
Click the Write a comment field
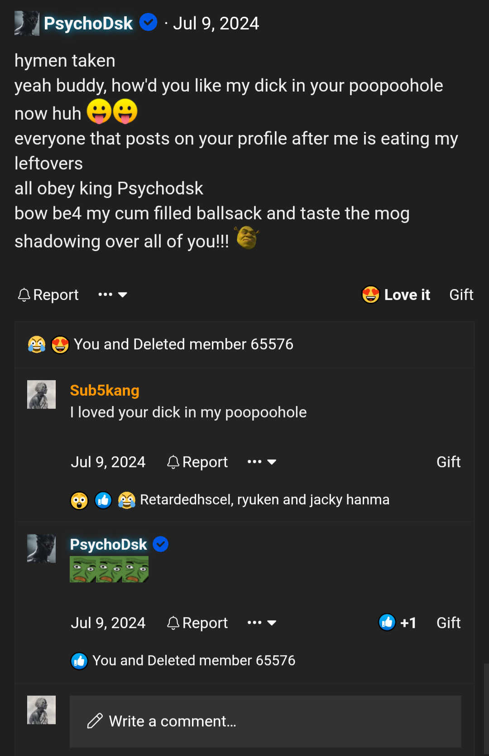(265, 721)
